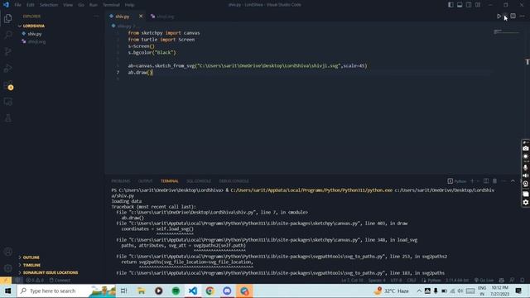
Task: Run the Python file with the play button
Action: [499, 17]
